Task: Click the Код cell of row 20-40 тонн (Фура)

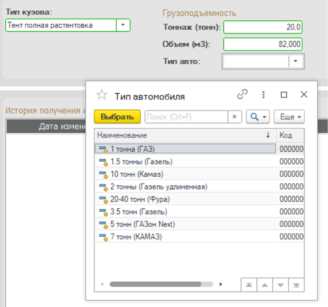Action: coord(291,199)
